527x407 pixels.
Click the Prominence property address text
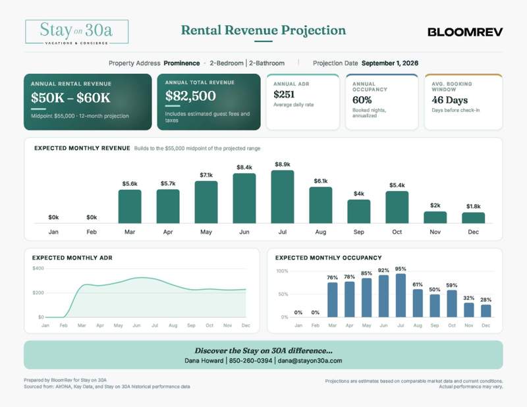pos(182,63)
